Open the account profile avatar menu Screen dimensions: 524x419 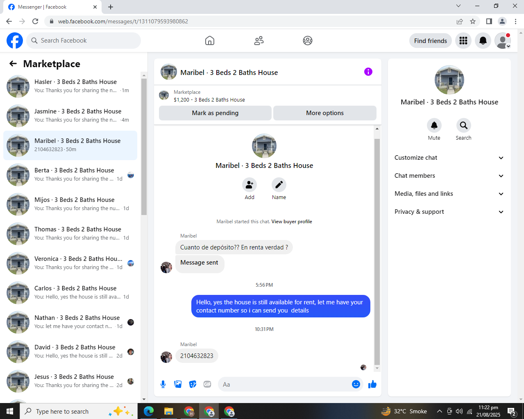point(503,41)
